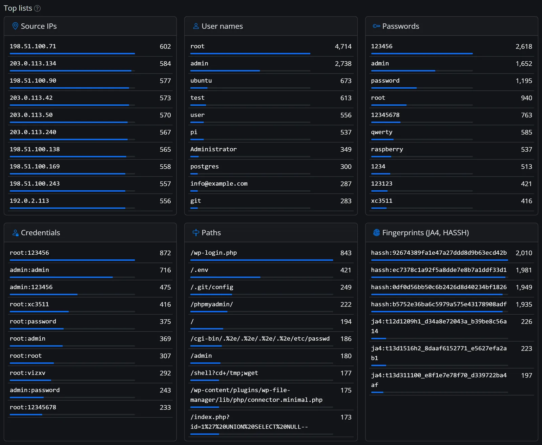The height and width of the screenshot is (445, 542).
Task: Select the /phpmyadmin/ path entry
Action: pyautogui.click(x=271, y=306)
